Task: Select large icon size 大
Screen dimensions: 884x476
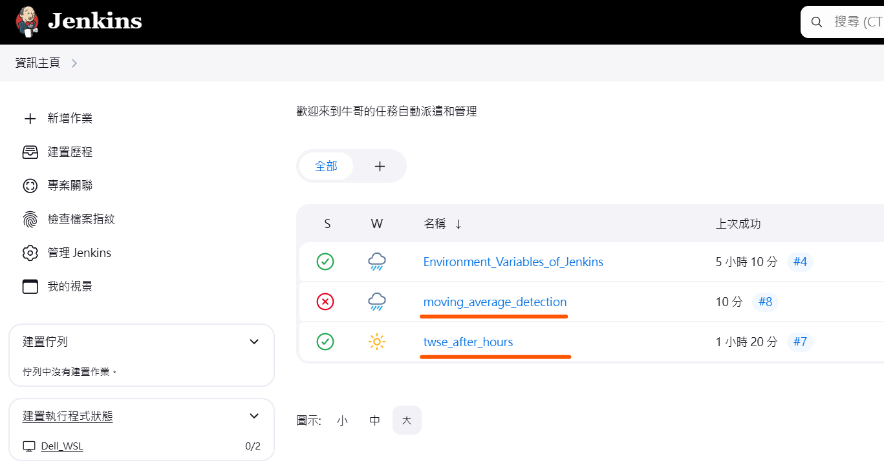Action: [x=407, y=420]
